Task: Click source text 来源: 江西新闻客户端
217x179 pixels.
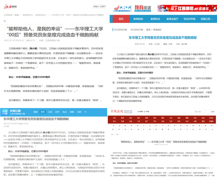Action: 49,40
